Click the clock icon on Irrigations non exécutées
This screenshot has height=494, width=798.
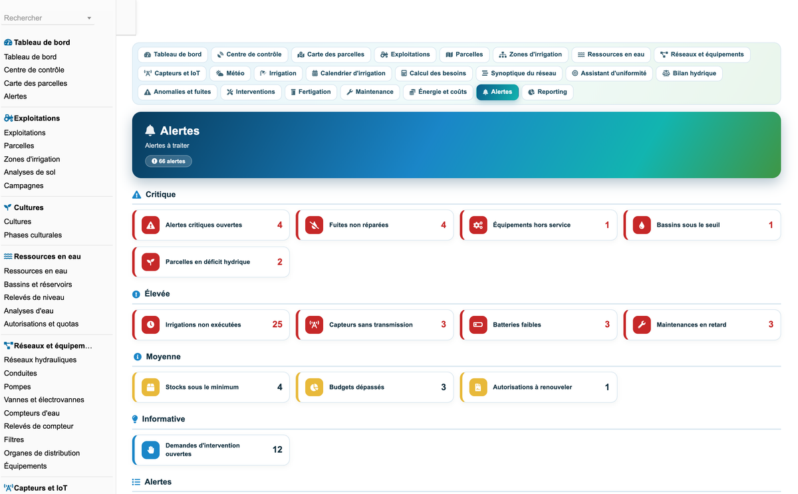151,325
